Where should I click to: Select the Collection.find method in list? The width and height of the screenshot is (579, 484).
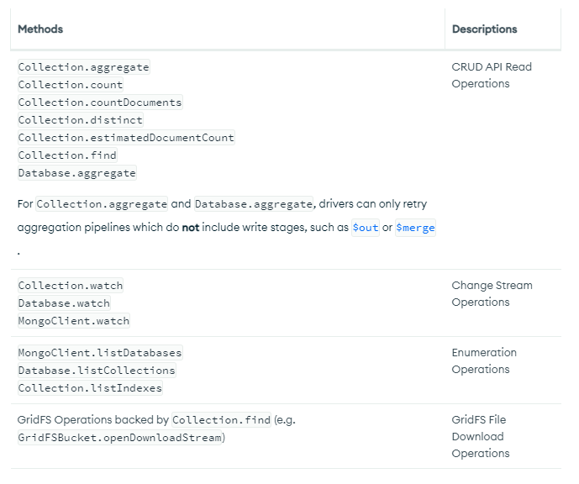coord(67,155)
